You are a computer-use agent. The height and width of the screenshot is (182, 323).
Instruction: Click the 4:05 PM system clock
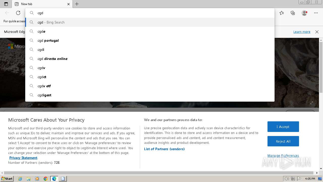point(310,179)
